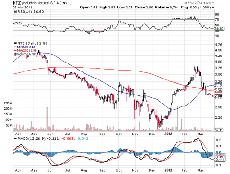Screen dimensions: 230x174
Task: Click the 6701 volume tag on axis
Action: click(x=219, y=130)
